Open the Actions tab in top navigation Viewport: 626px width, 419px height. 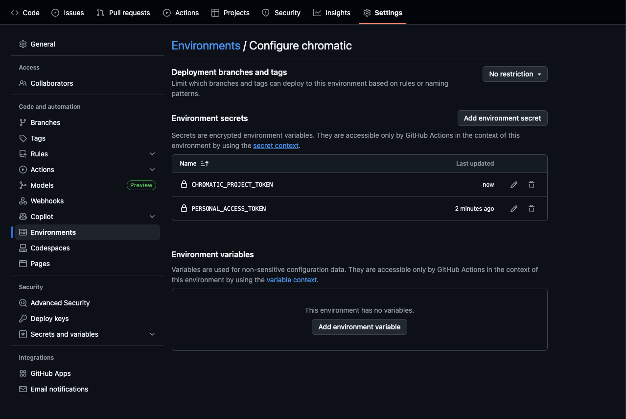tap(181, 13)
